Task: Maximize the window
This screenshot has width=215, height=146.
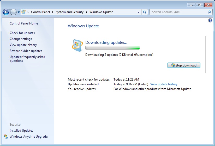Action: point(200,5)
